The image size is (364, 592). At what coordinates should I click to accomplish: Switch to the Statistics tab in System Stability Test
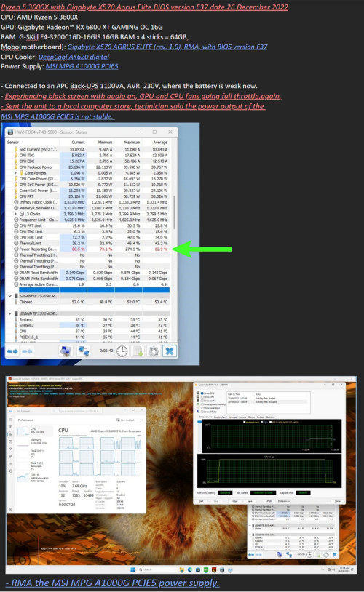click(x=270, y=417)
